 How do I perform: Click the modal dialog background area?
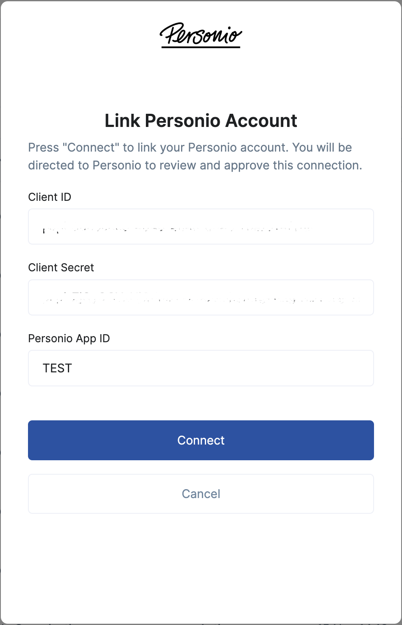201,565
